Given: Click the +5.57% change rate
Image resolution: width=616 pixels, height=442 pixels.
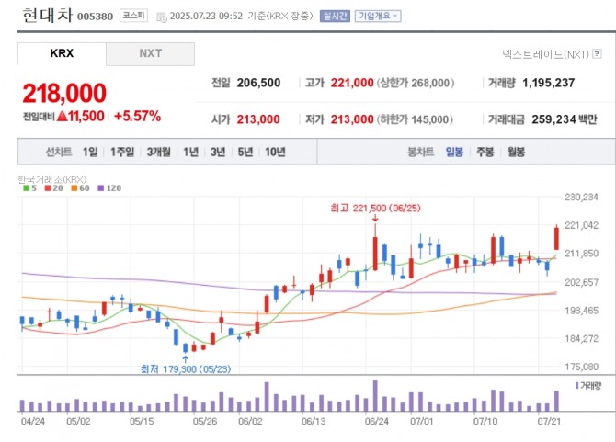Looking at the screenshot, I should pyautogui.click(x=137, y=116).
